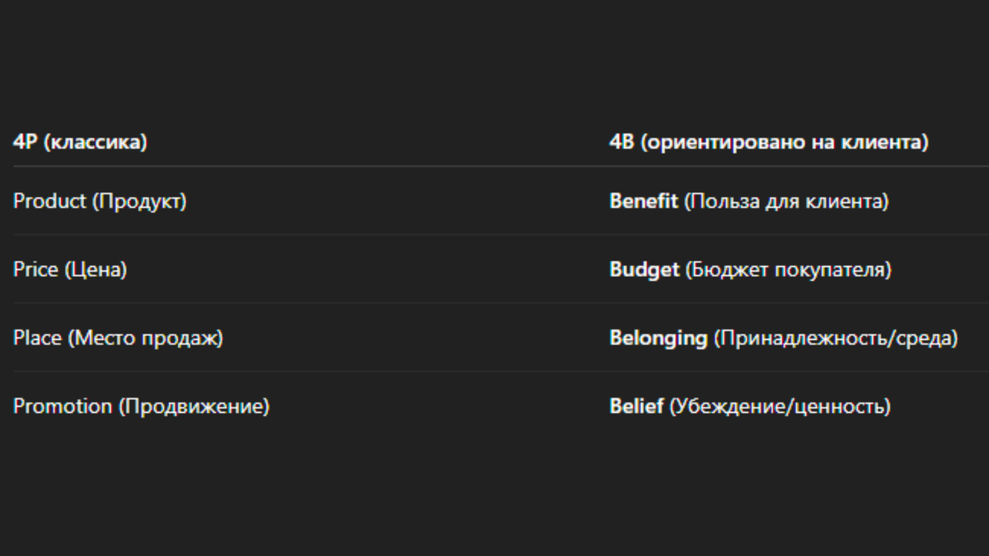Select the "(Бюджет покупателя)" translation text
Screen dimensions: 989x556
coord(788,269)
